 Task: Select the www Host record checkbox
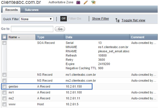[4, 104]
